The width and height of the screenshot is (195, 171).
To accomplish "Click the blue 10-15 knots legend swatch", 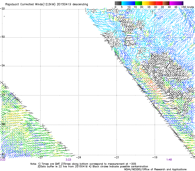I will [132, 3].
